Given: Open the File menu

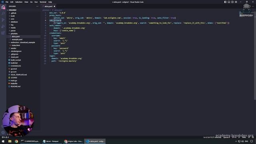Looking at the screenshot, I should [x=7, y=2].
